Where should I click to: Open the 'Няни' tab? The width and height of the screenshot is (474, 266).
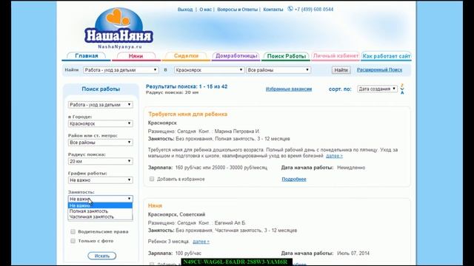click(136, 56)
